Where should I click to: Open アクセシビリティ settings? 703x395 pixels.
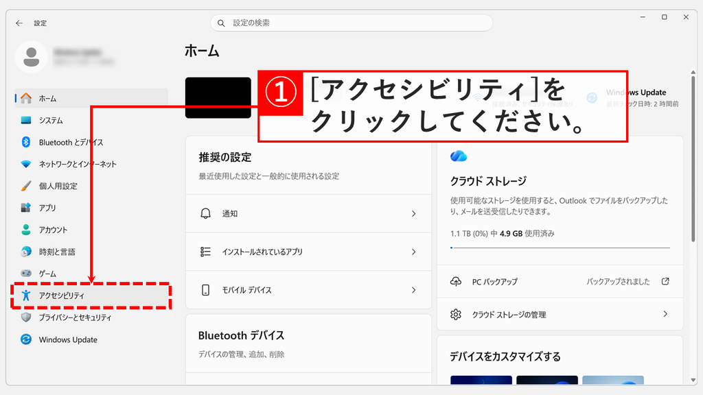coord(91,295)
